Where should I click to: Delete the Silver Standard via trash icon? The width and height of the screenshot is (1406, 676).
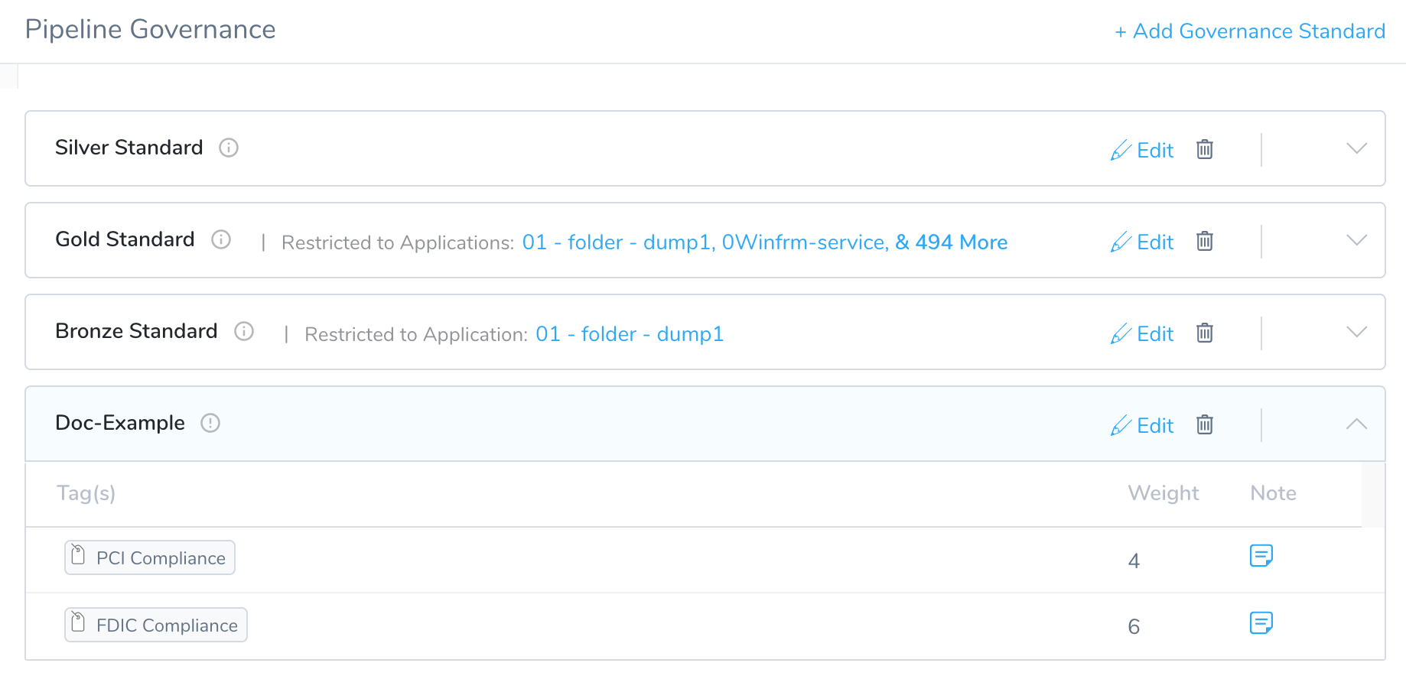1205,149
